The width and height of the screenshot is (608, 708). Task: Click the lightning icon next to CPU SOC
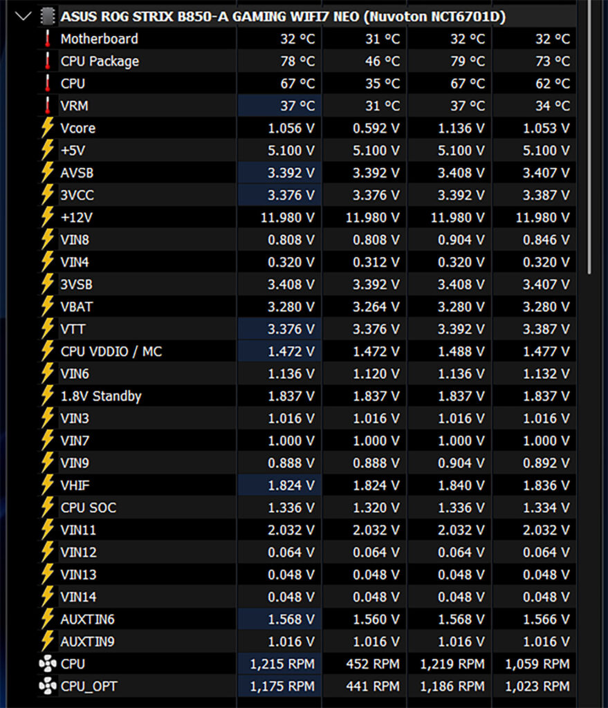[47, 507]
